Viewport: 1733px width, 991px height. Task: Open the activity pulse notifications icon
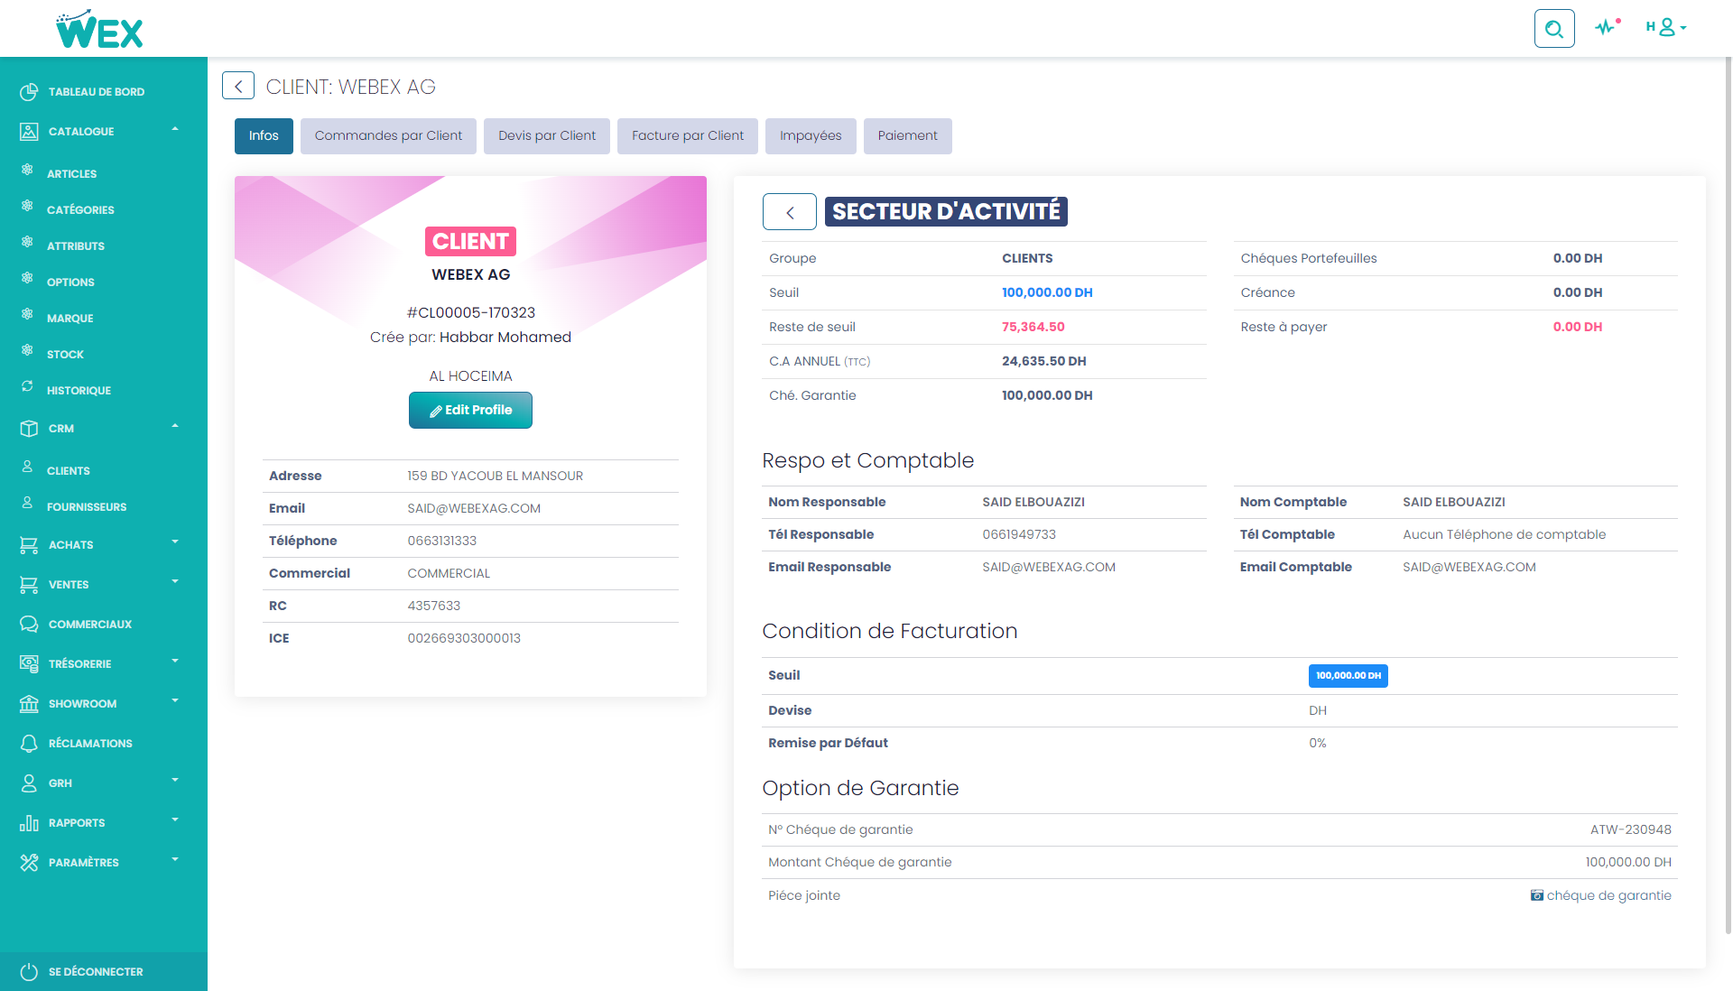pos(1607,26)
